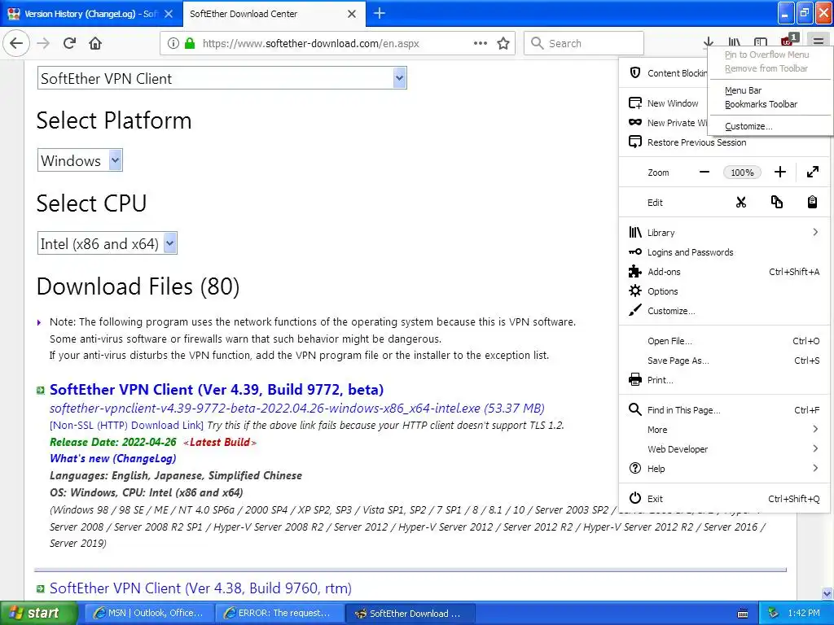Reload the current page

pos(69,43)
